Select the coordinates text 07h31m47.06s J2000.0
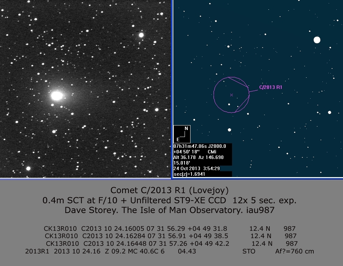 [200, 146]
